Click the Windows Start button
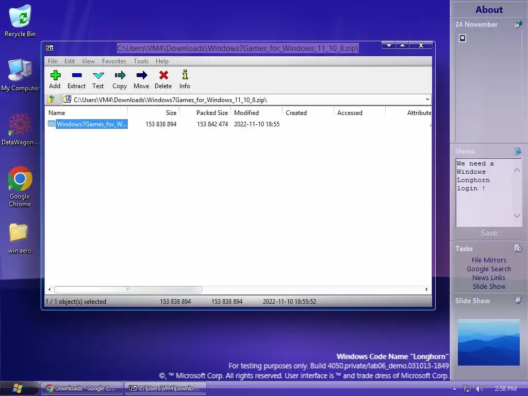The image size is (528, 396). coord(17,388)
